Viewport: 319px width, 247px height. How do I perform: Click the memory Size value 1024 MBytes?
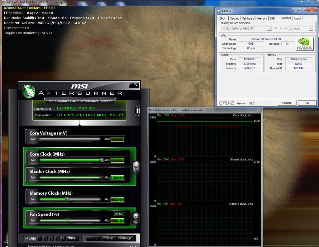click(298, 59)
